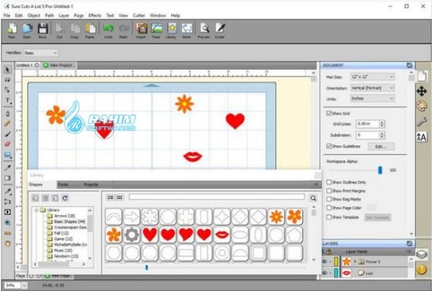Select the pencil Draw tool

7,124
